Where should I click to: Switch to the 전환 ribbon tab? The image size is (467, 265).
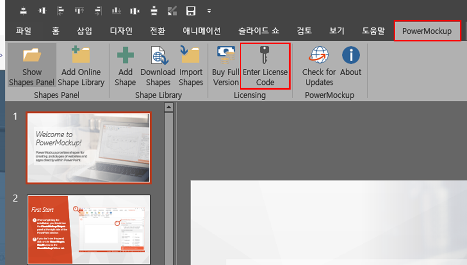pyautogui.click(x=158, y=31)
